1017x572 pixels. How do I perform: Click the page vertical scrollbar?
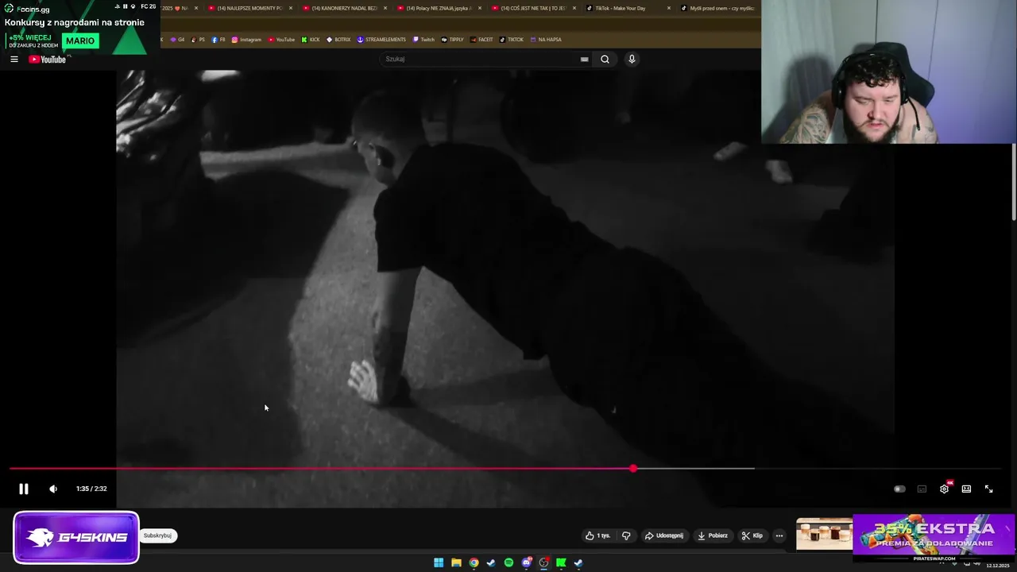pos(1014,183)
